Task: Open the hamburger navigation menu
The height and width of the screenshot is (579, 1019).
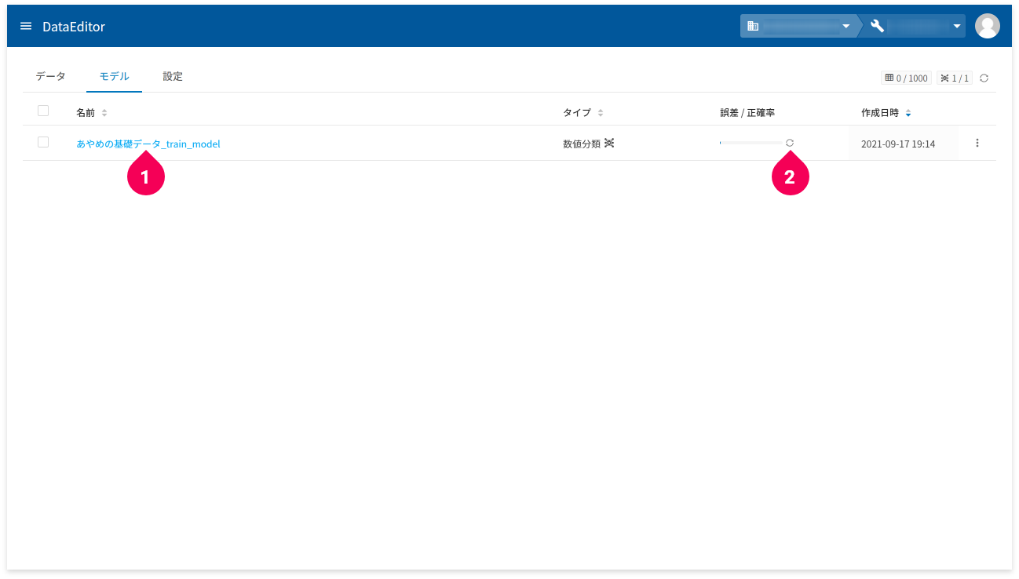Action: (x=26, y=26)
